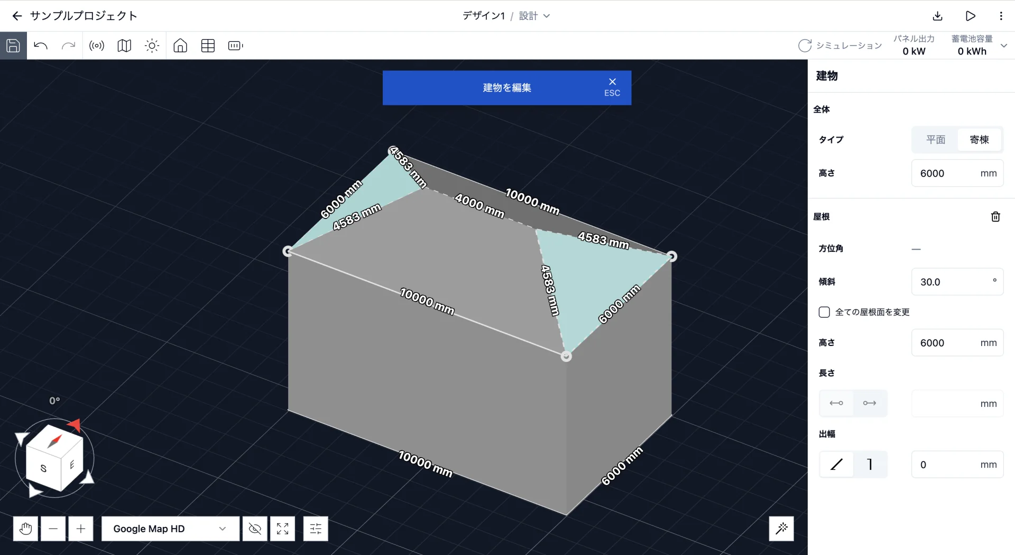
Task: Open the Google Map HD dropdown
Action: (170, 529)
